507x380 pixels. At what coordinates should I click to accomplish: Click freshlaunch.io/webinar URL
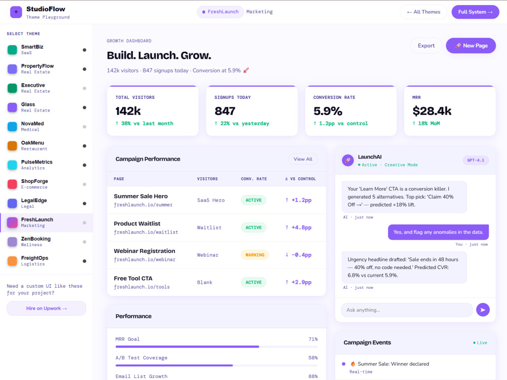[144, 259]
